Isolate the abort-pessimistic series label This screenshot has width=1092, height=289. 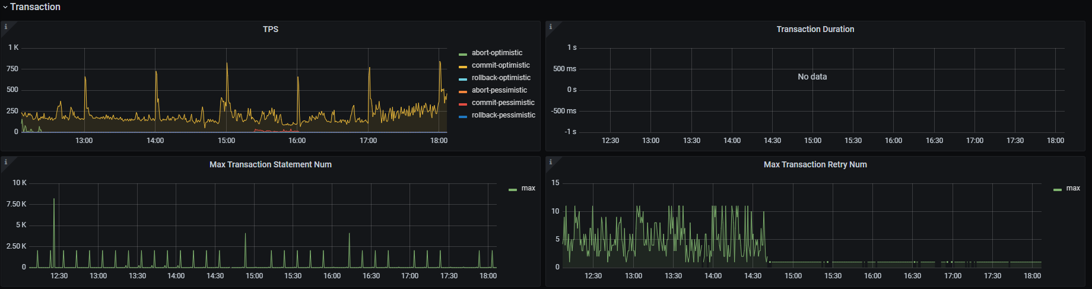(499, 90)
